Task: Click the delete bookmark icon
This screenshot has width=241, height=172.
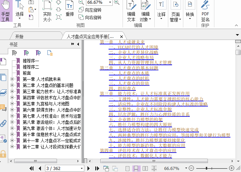Action: 14,53
